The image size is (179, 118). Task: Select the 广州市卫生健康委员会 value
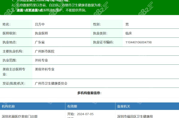(51, 83)
